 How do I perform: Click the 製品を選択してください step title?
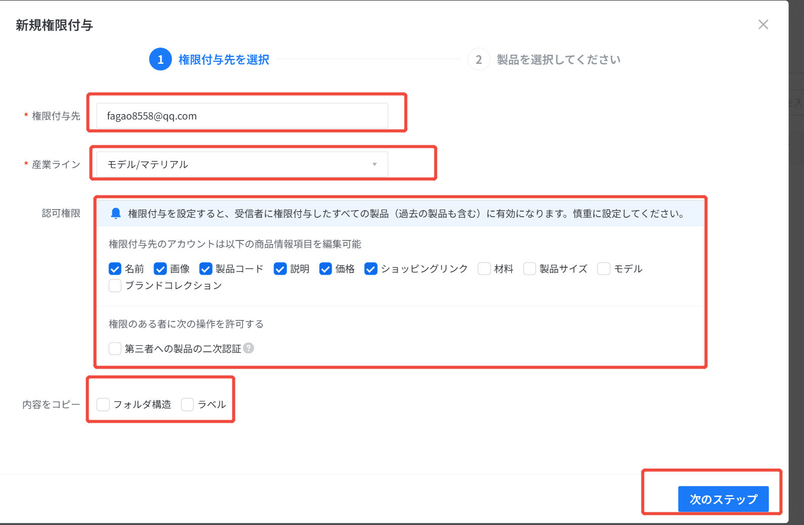[558, 60]
